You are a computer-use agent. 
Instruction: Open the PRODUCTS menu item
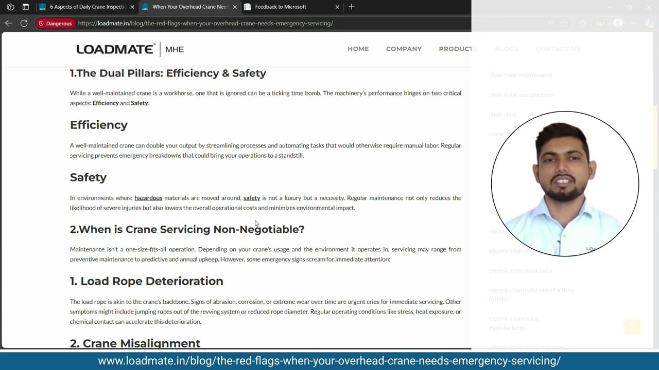tap(458, 49)
